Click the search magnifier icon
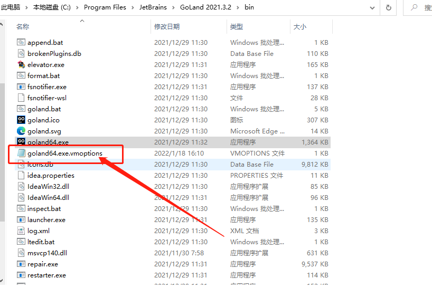This screenshot has height=288, width=432. 414,7
